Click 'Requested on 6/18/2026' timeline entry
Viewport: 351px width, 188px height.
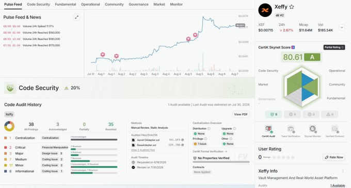(x=152, y=162)
